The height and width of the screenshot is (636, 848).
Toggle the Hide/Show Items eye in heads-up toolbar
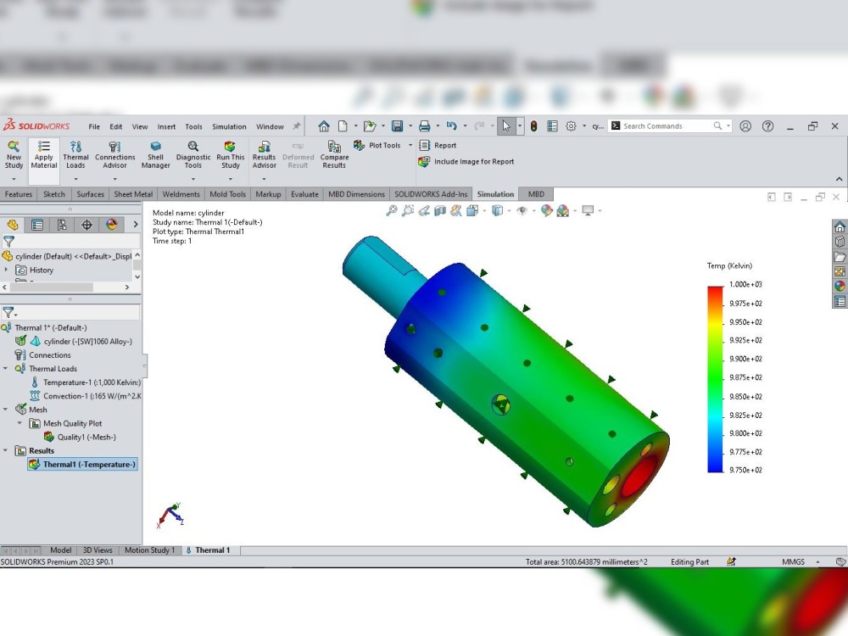tap(523, 211)
